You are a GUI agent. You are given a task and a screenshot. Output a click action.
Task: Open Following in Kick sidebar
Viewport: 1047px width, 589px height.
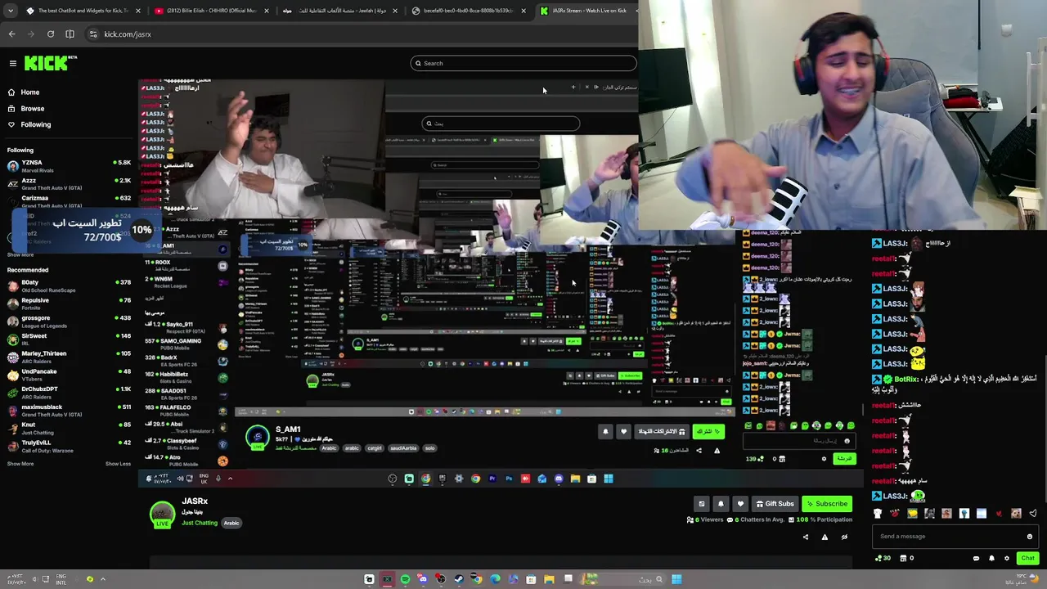coord(29,124)
